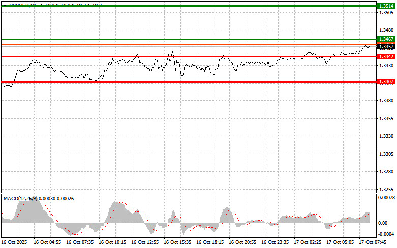Click the black 1.3457 current price label
Viewport: 397px width, 248px height.
386,46
